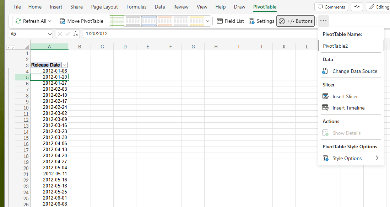Click cell containing 2012-05-16
Viewport: 390px width, 207px height.
pos(49,180)
